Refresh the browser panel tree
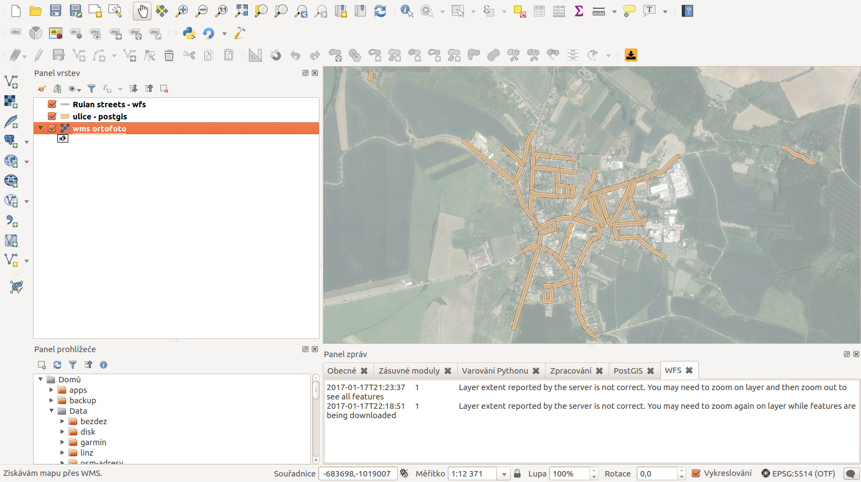Screen dimensions: 861x482 (57, 365)
